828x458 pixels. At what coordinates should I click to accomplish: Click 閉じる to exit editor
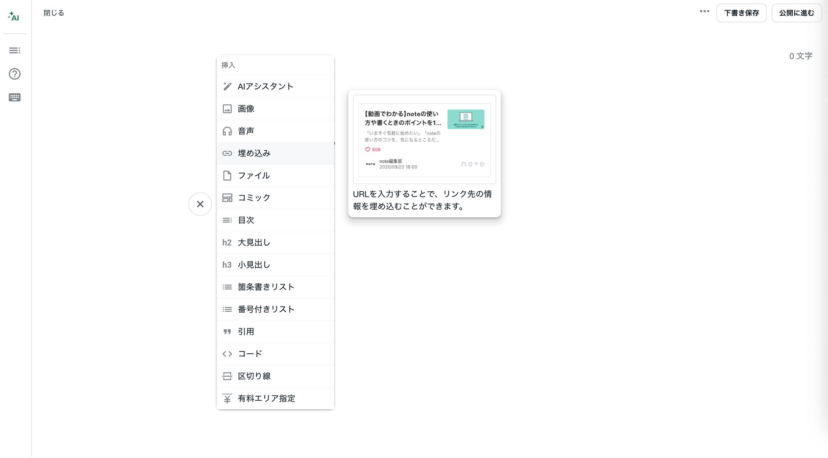pos(54,13)
